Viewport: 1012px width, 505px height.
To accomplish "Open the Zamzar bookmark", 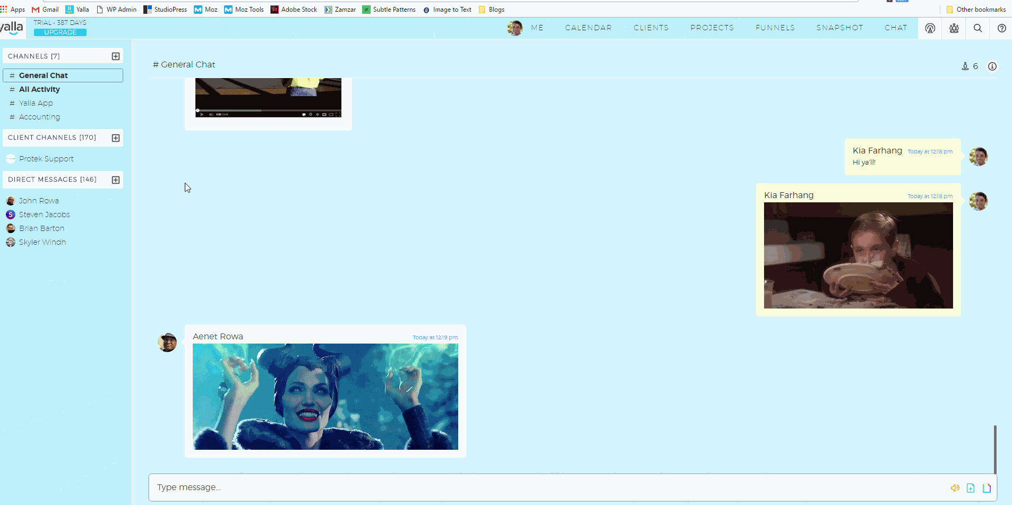I will tap(340, 10).
